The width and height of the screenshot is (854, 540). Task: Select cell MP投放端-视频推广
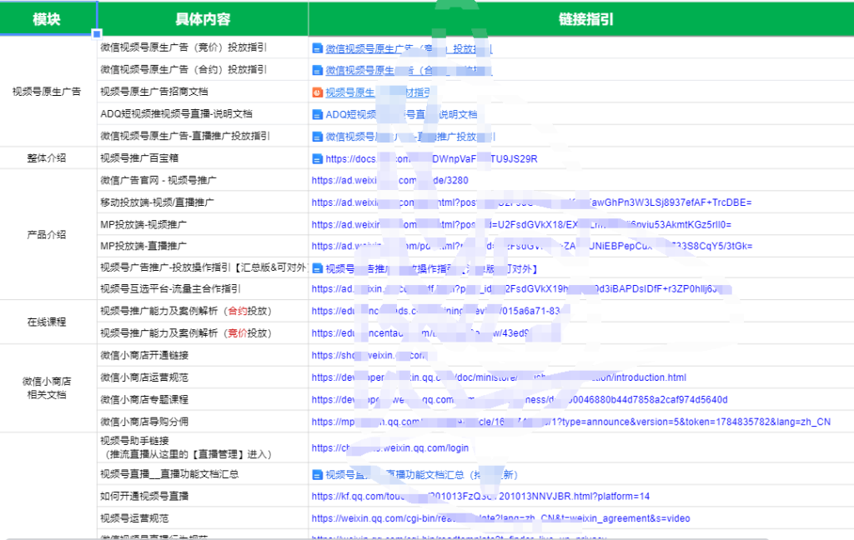click(203, 224)
